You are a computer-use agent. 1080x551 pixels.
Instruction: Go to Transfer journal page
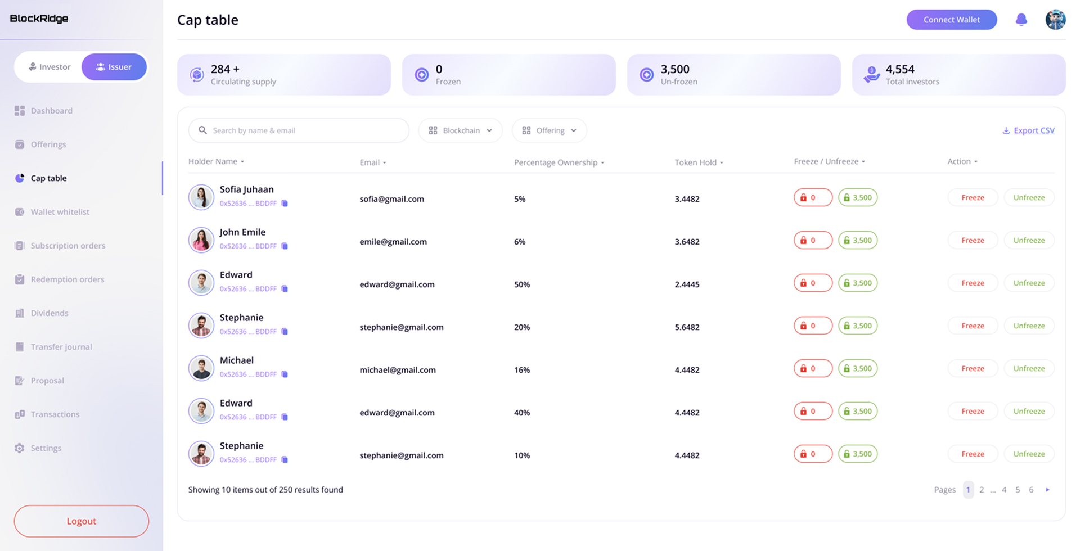pyautogui.click(x=61, y=347)
